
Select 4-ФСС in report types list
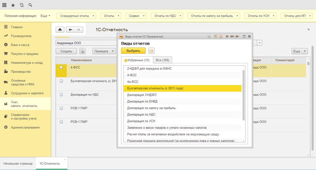pos(183,75)
